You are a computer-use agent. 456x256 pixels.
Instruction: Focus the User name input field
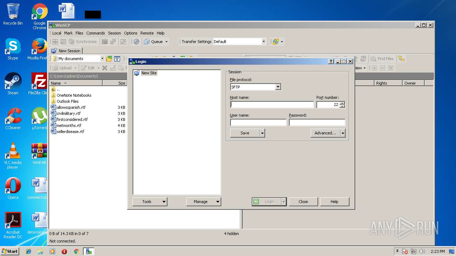(x=258, y=122)
